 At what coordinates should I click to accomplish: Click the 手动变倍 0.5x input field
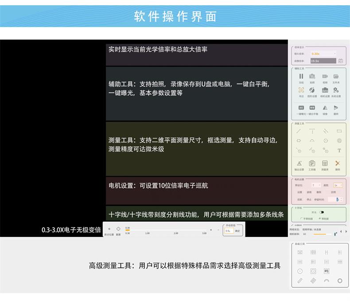(x=229, y=231)
